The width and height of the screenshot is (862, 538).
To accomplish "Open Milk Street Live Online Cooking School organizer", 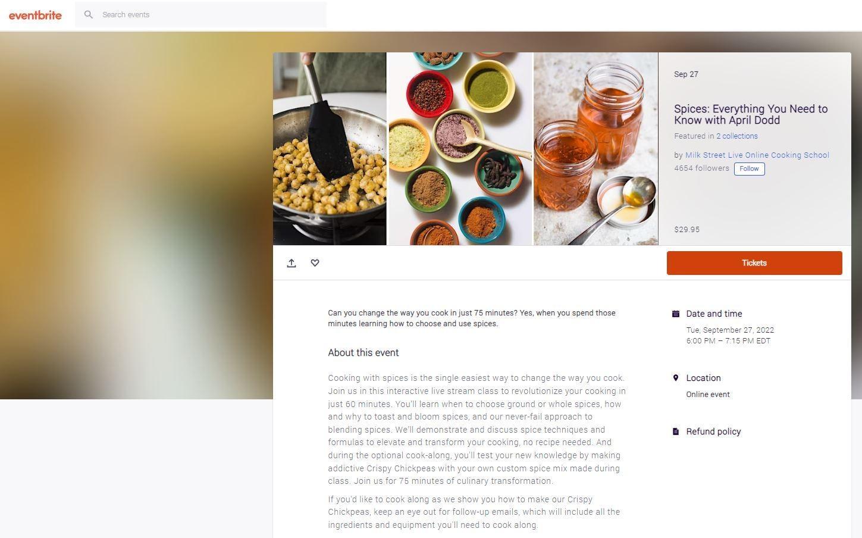I will pyautogui.click(x=757, y=155).
